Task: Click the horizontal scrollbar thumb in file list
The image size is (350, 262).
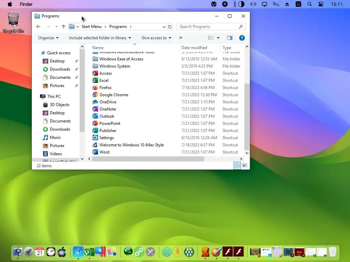Action: click(x=148, y=159)
